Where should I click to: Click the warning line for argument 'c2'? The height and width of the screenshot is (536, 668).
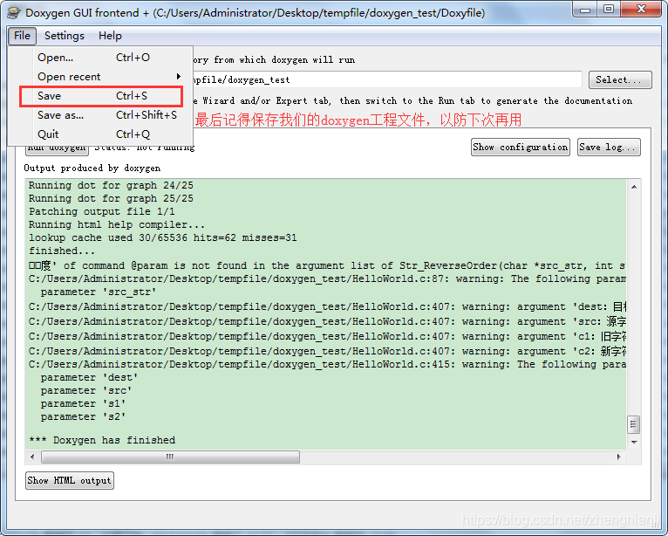click(327, 351)
